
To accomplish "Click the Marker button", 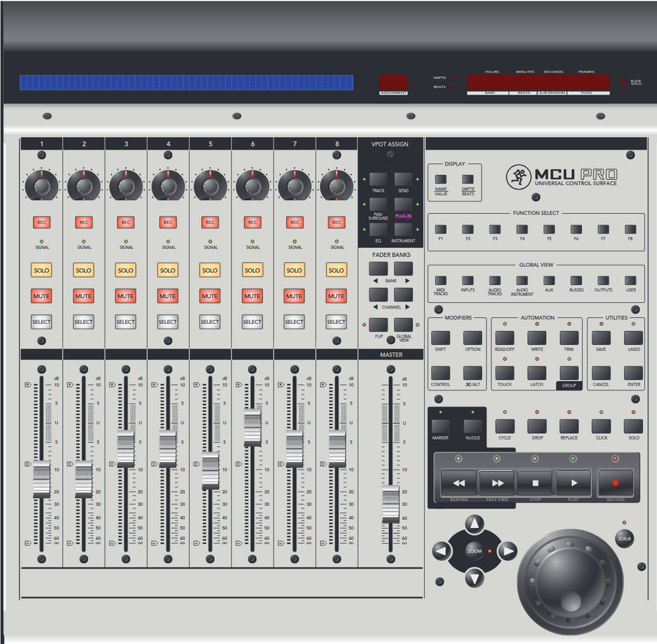I will tap(440, 427).
